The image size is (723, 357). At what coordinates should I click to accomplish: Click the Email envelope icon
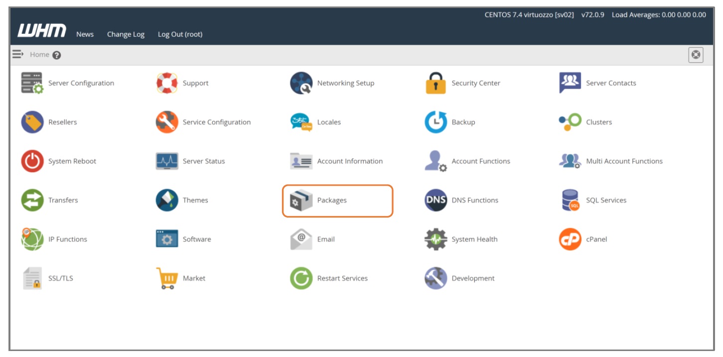click(x=301, y=239)
